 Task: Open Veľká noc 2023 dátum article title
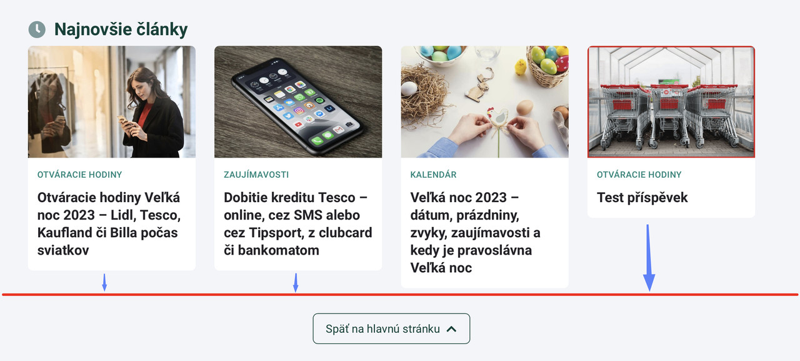coord(476,233)
